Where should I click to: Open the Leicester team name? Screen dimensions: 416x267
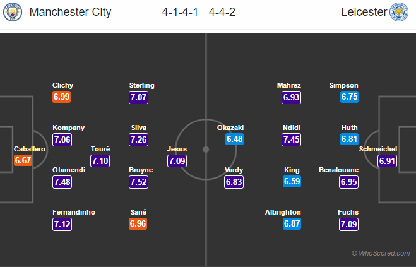[363, 12]
